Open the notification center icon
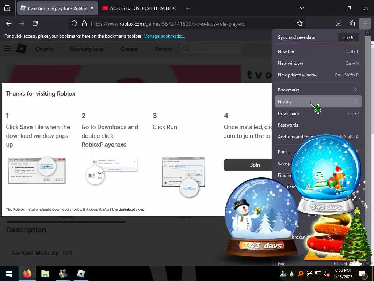 pyautogui.click(x=363, y=274)
